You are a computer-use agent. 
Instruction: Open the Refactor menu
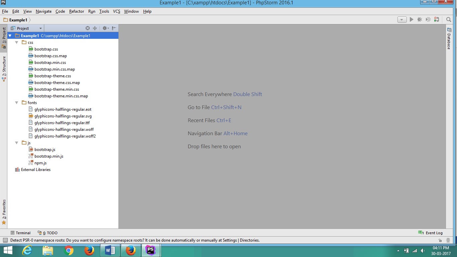pos(77,11)
